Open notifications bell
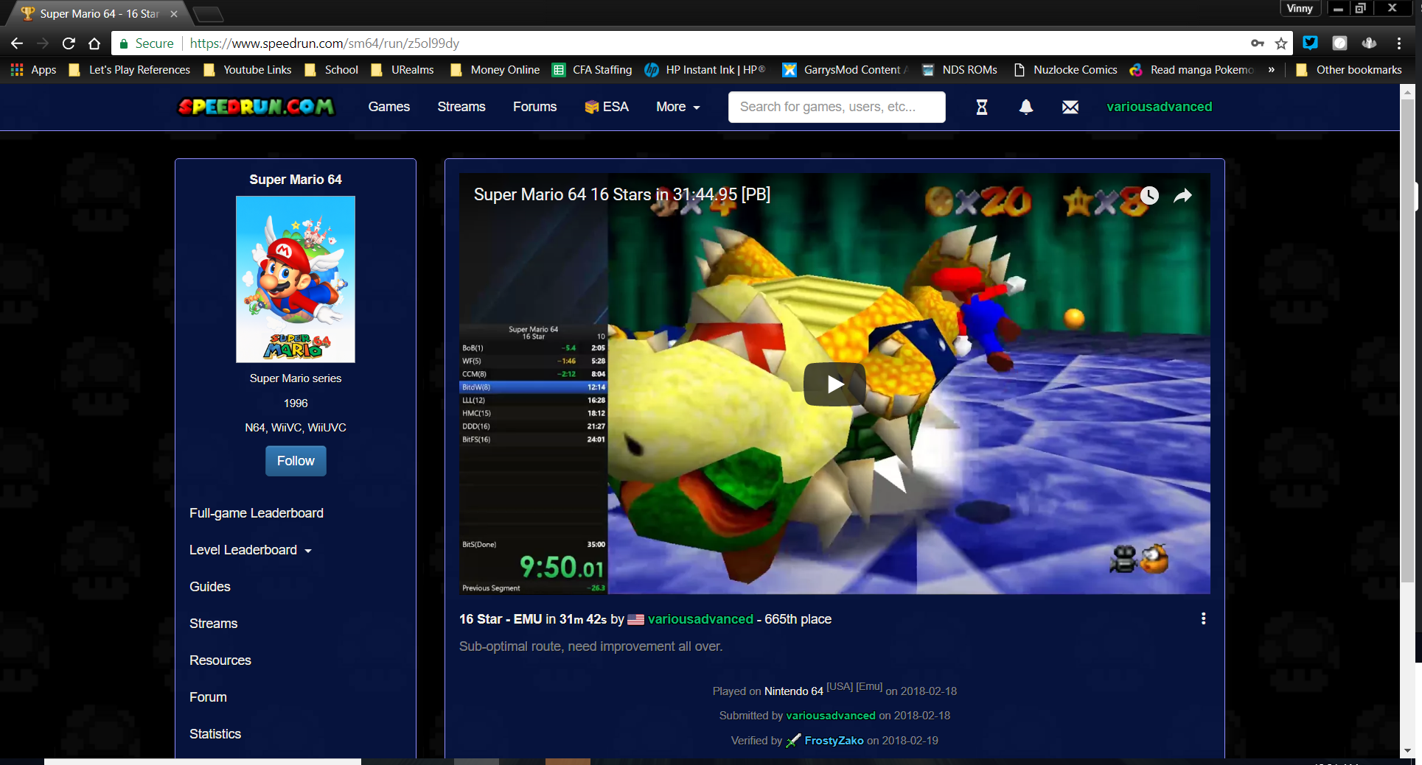Screen dimensions: 1422x765 click(x=1026, y=107)
